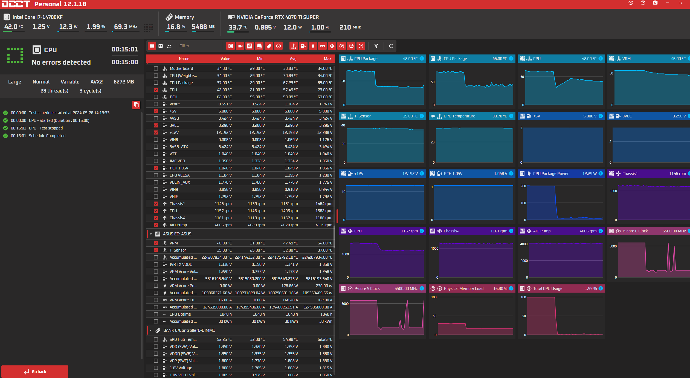690x378 pixels.
Task: Toggle the usage gauge filter icon
Action: click(351, 46)
